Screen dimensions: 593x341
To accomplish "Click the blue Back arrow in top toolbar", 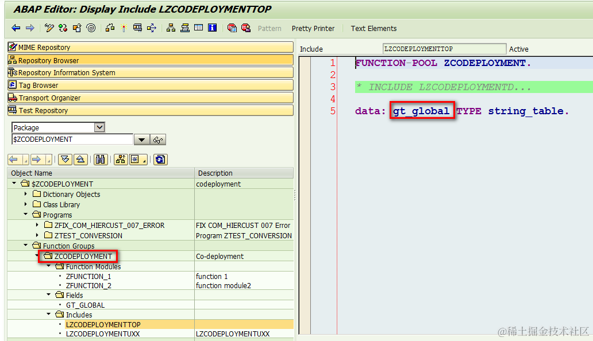I will (x=16, y=28).
